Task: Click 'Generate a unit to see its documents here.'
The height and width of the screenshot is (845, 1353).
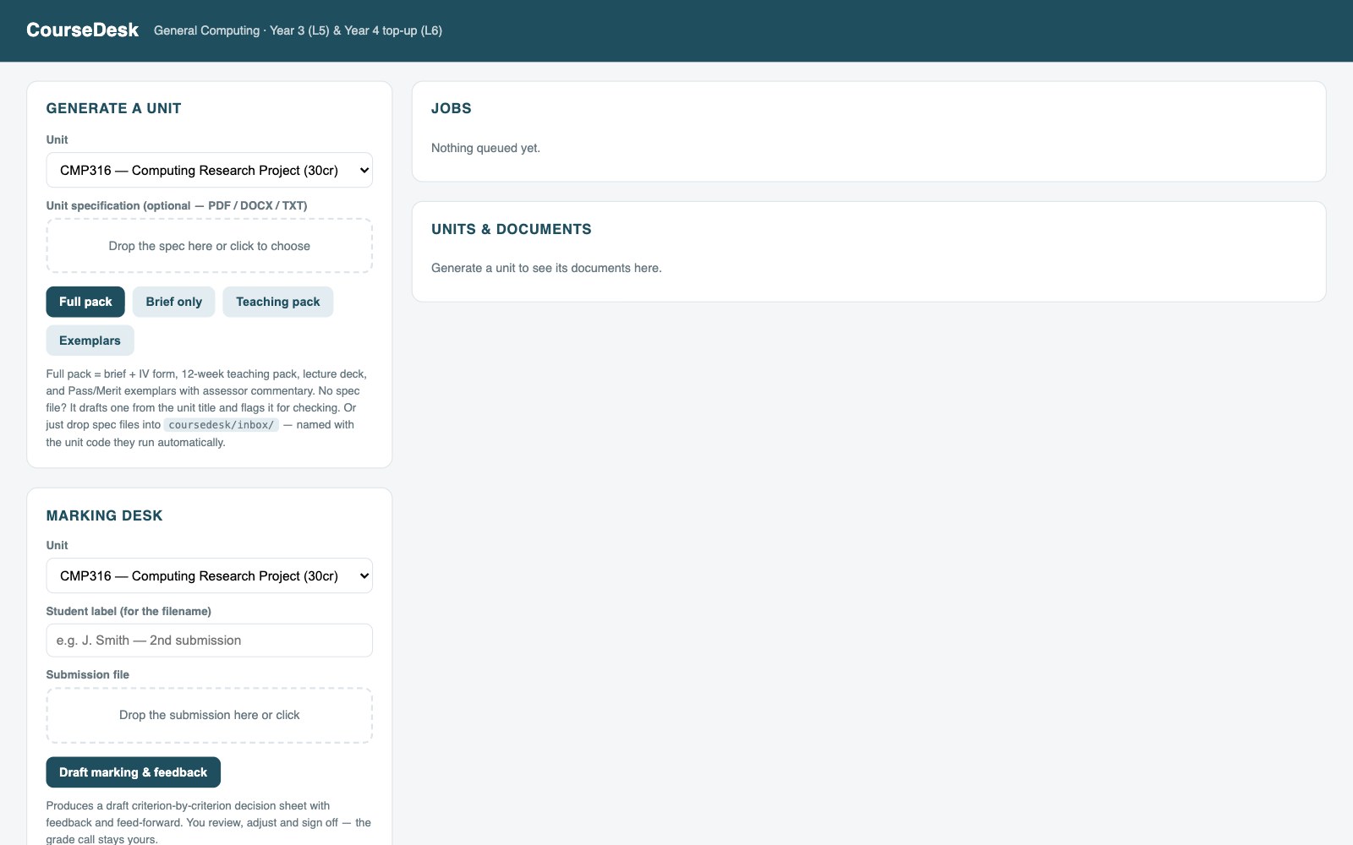Action: [546, 268]
